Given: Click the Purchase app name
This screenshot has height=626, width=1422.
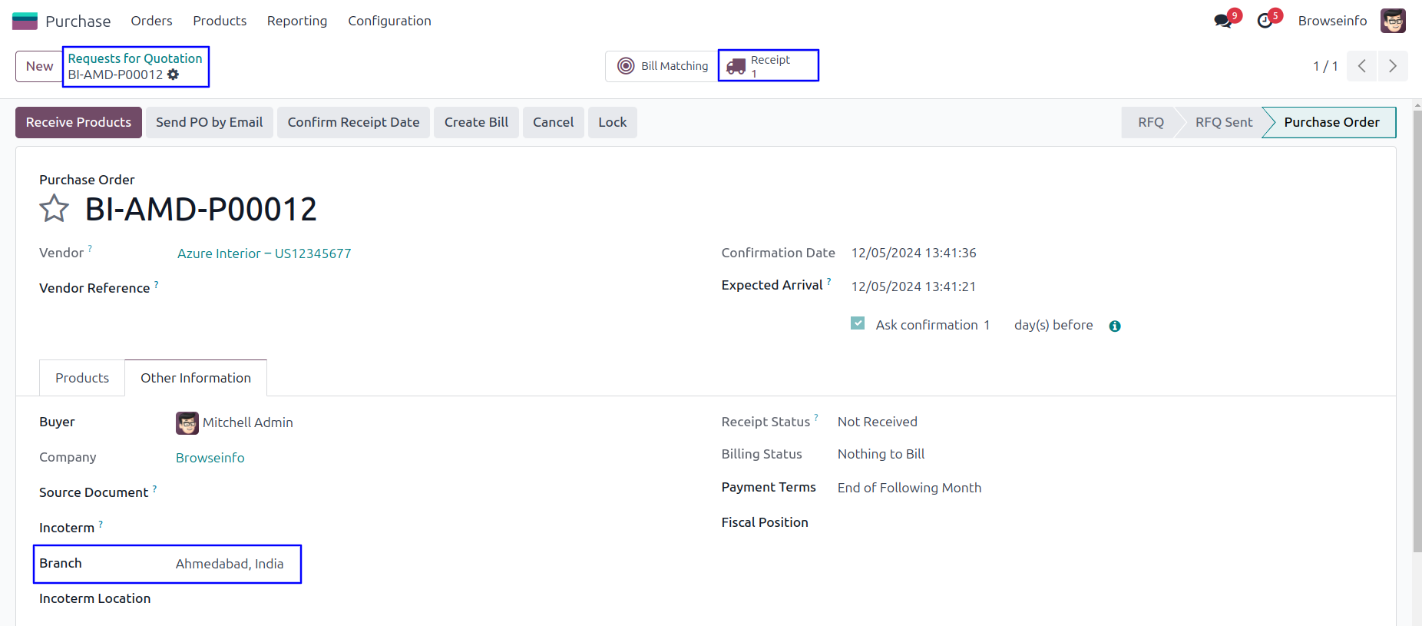Looking at the screenshot, I should coord(78,21).
